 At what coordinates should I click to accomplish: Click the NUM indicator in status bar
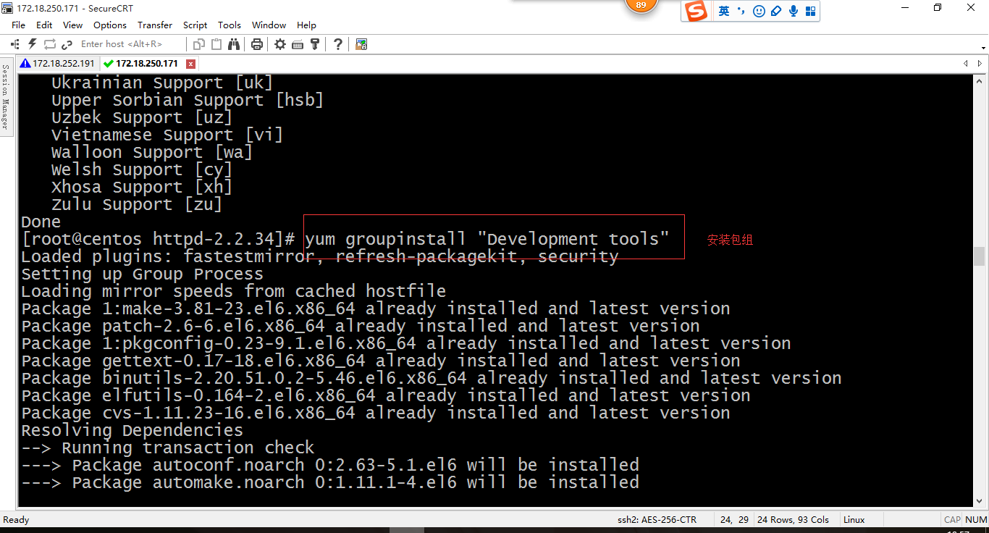[x=976, y=520]
